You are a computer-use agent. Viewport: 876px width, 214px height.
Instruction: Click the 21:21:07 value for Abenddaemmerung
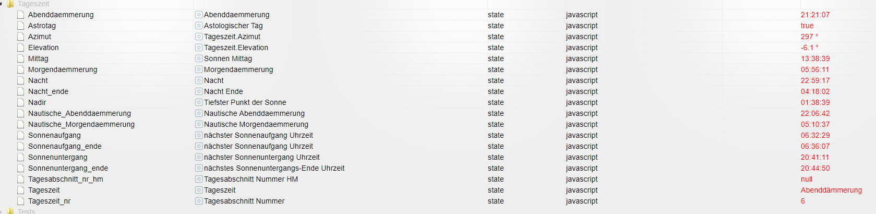(x=815, y=15)
